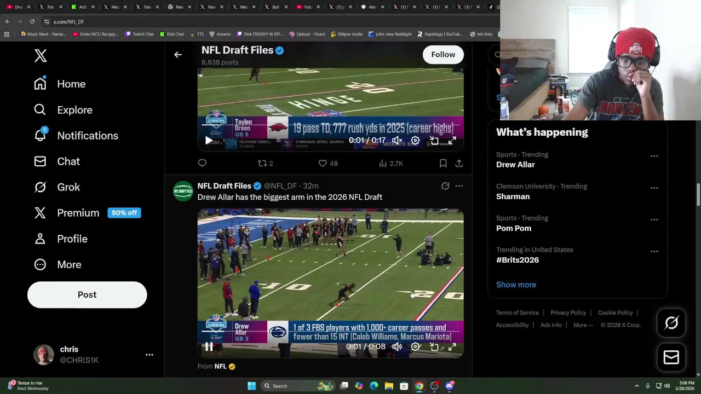Open the Kick Chat bookmark

(172, 34)
